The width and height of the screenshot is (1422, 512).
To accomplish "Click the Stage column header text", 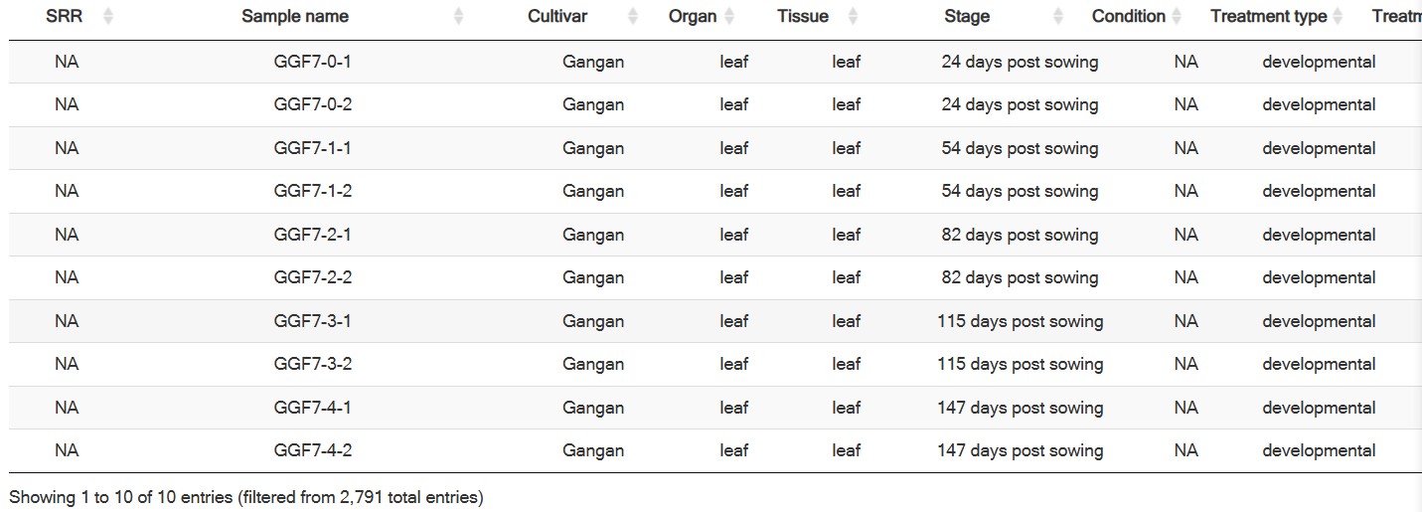I will click(x=967, y=17).
